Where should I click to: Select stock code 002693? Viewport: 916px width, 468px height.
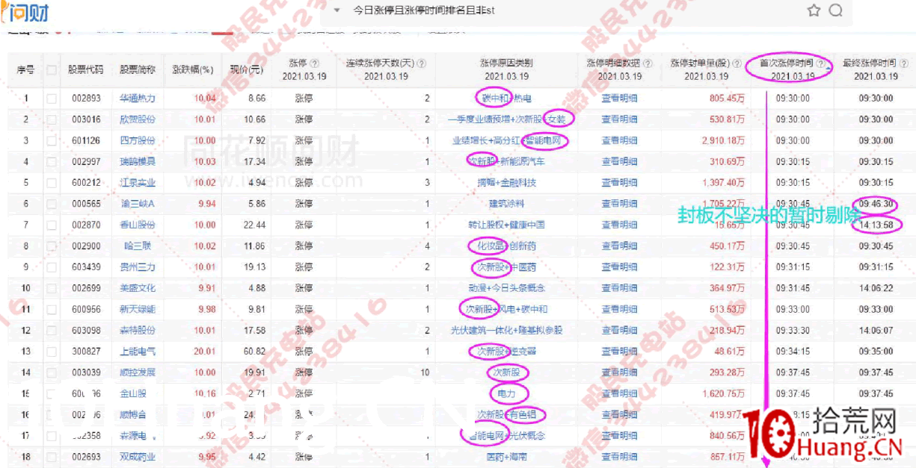click(86, 457)
